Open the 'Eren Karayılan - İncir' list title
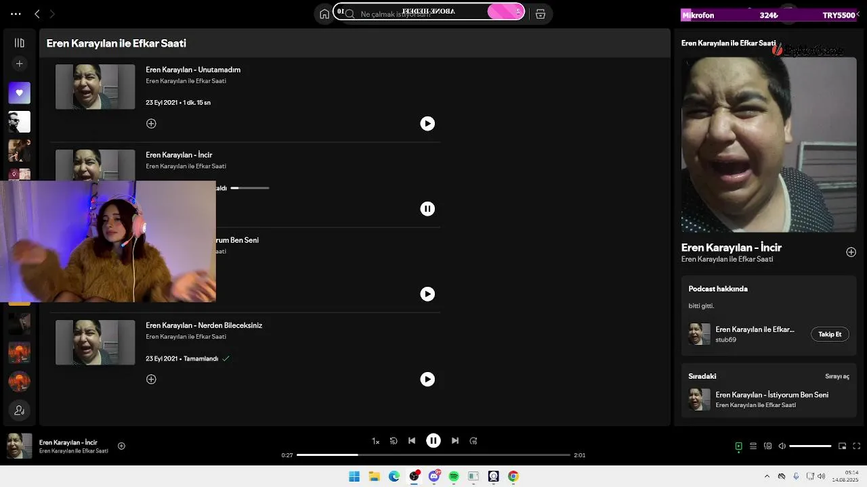This screenshot has height=487, width=867. pyautogui.click(x=179, y=155)
